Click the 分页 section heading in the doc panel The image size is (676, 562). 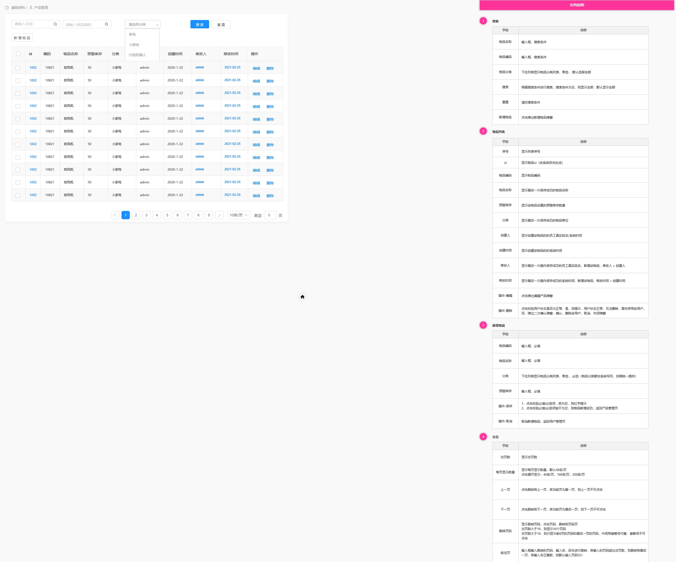point(495,437)
